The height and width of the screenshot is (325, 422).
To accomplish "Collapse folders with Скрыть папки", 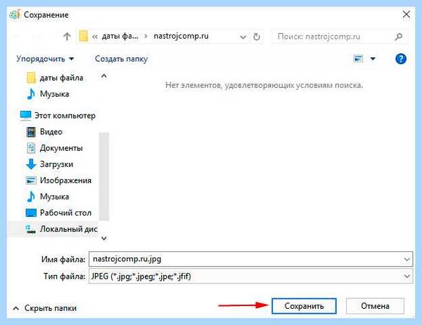I will (45, 308).
